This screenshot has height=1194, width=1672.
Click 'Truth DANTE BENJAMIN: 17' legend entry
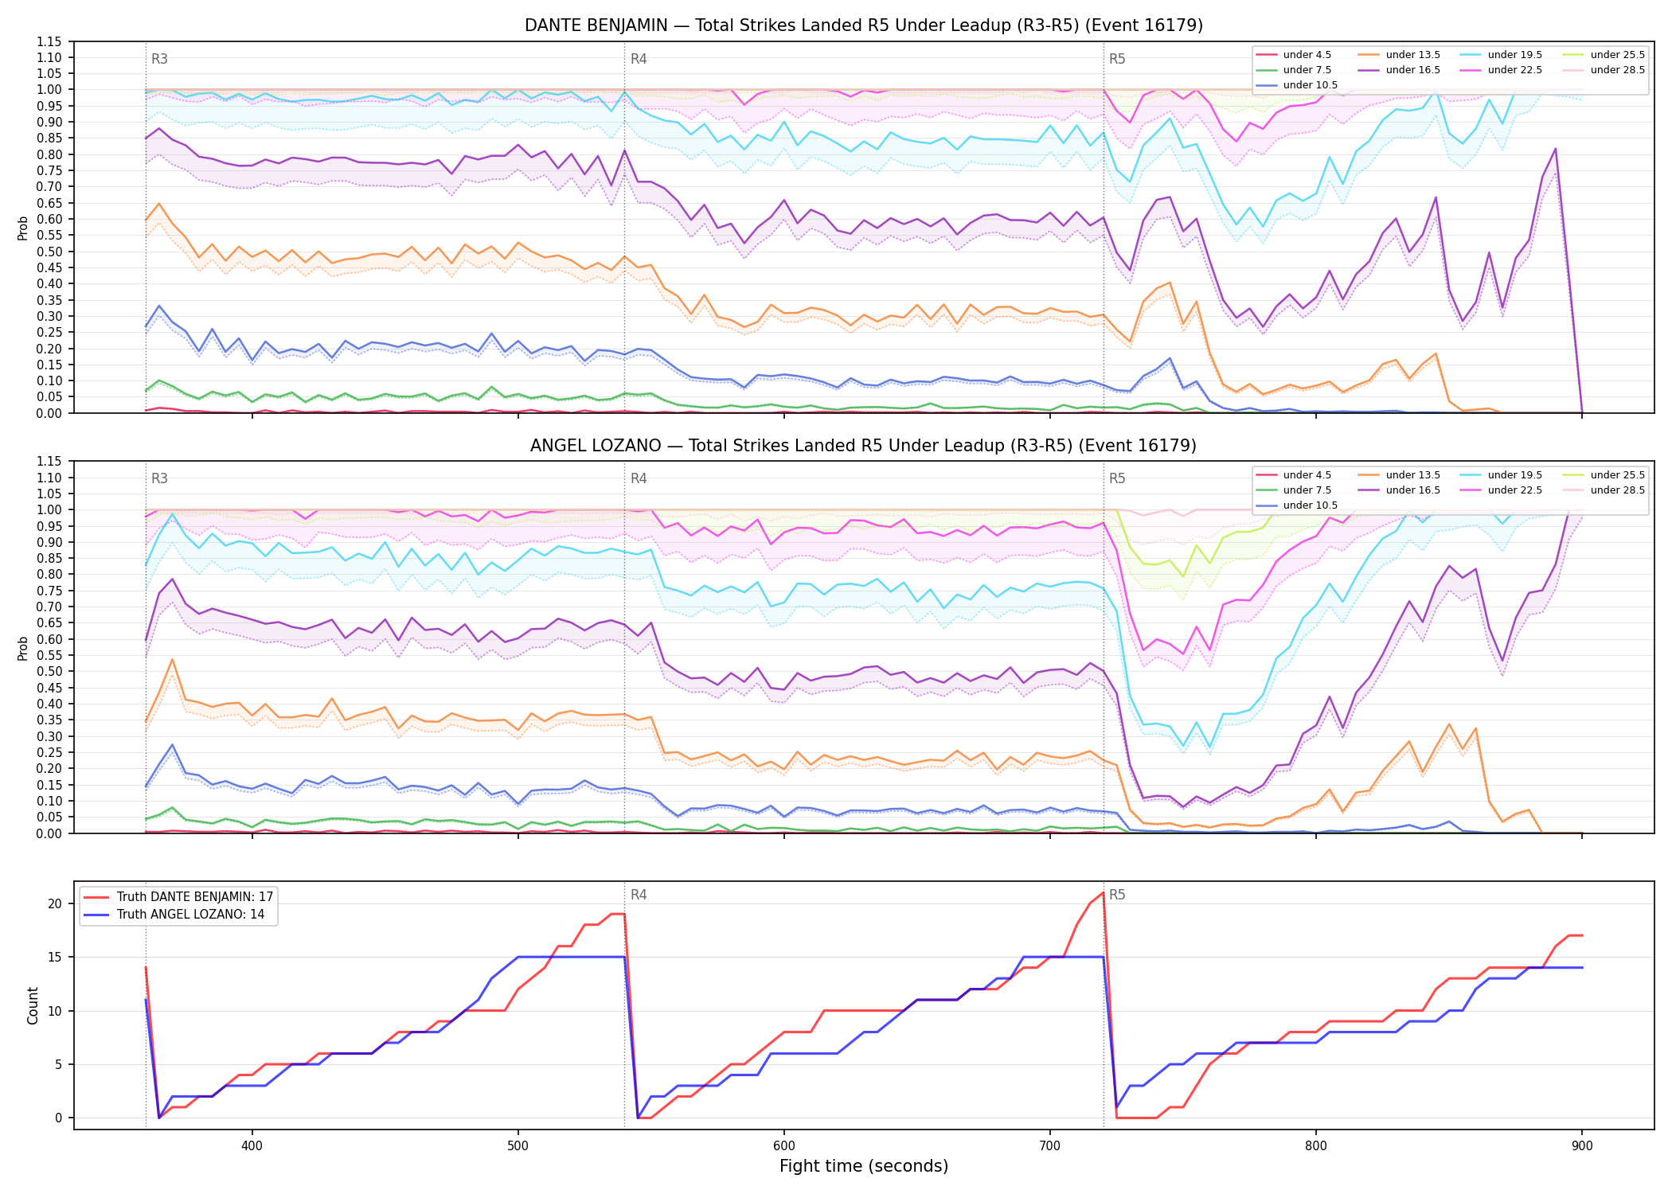(178, 897)
